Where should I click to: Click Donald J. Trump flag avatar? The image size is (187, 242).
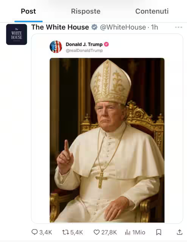point(56,47)
